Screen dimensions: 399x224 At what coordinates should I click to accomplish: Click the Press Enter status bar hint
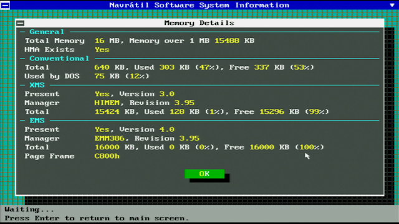coord(97,218)
